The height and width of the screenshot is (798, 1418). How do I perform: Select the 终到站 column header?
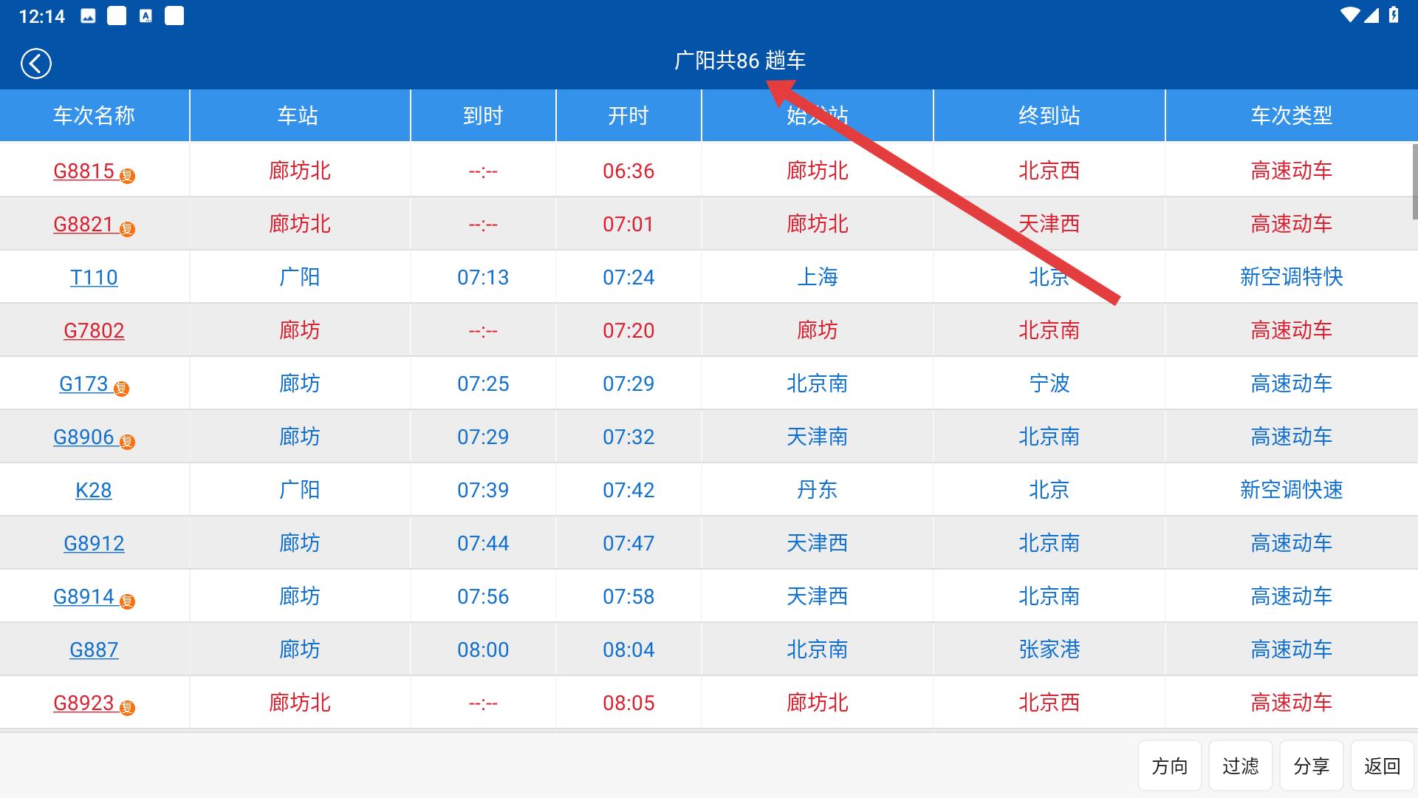point(1049,115)
